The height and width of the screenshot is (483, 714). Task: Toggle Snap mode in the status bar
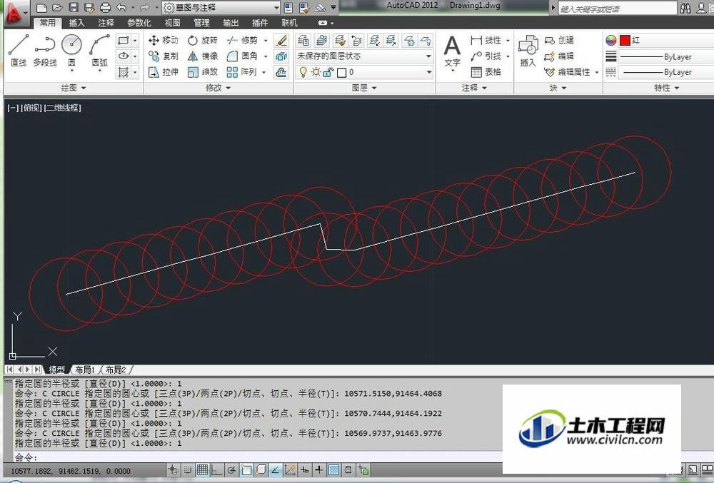187,470
